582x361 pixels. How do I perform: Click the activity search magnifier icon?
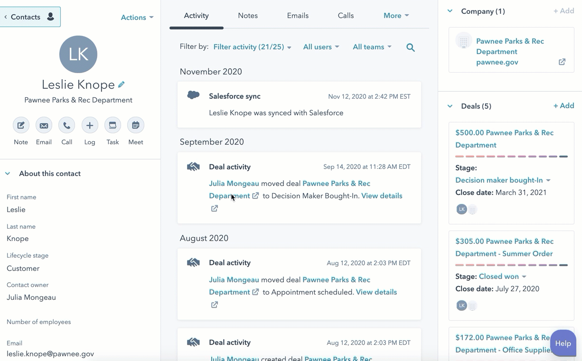(411, 47)
